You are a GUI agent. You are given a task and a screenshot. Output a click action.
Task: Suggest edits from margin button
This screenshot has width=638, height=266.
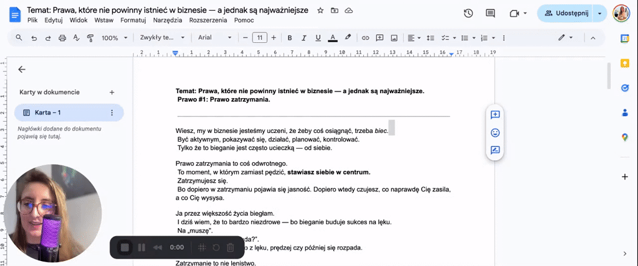[x=495, y=150]
